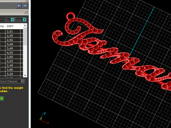Click the Object Materials button
This screenshot has height=128, width=171.
[12, 81]
